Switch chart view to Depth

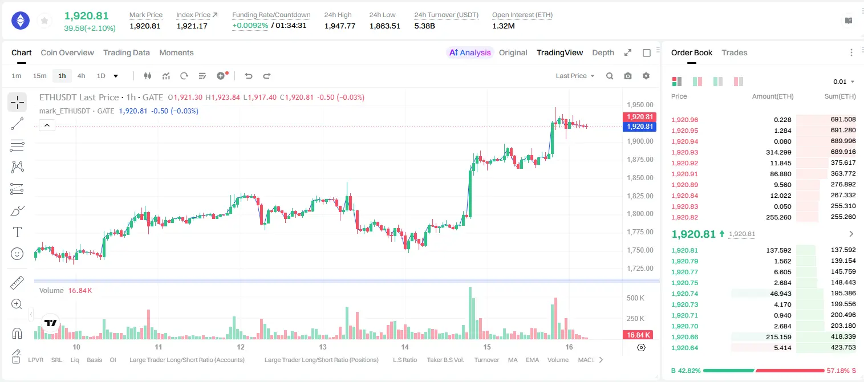pyautogui.click(x=603, y=52)
